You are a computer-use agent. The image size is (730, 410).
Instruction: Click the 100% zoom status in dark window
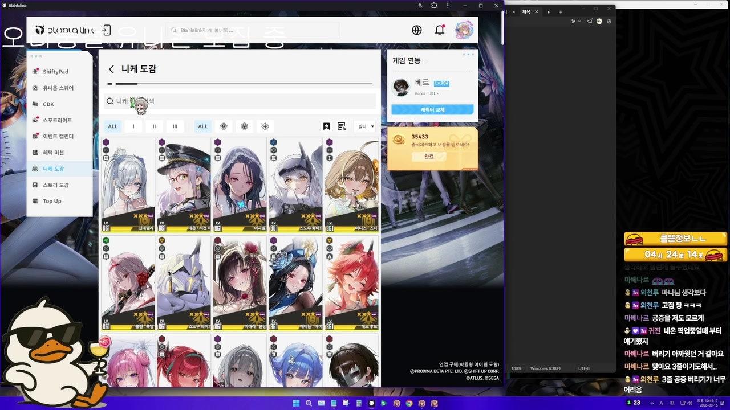pos(516,368)
